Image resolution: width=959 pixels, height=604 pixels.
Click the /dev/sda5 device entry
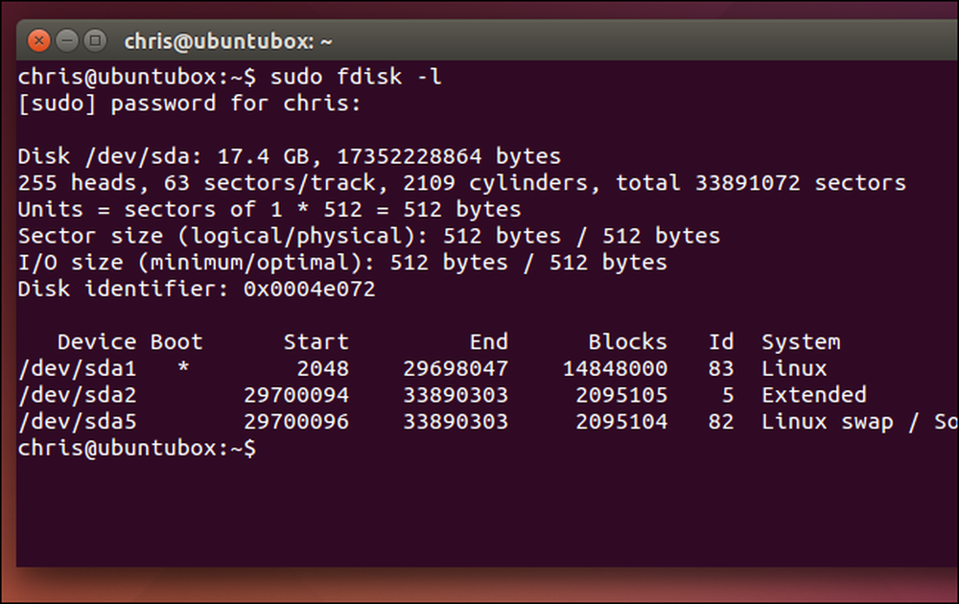(78, 422)
